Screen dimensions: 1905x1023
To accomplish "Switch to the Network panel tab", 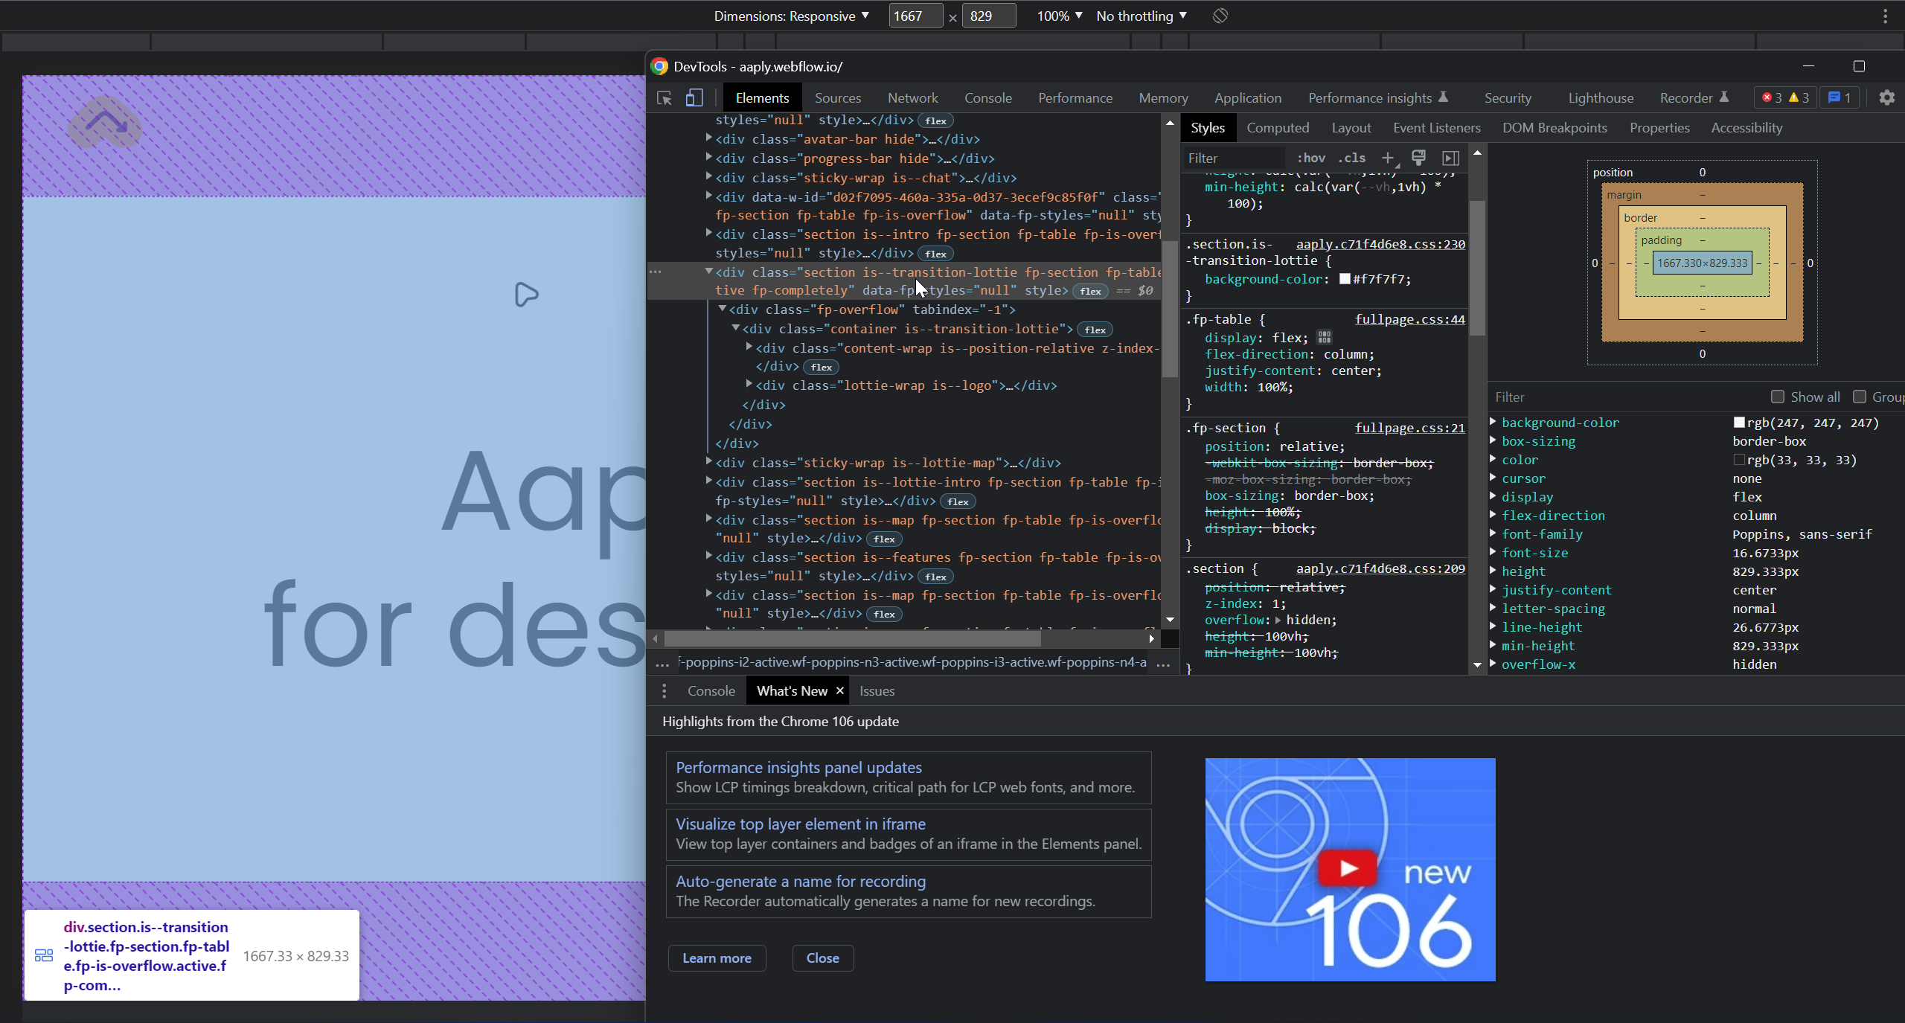I will 912,97.
